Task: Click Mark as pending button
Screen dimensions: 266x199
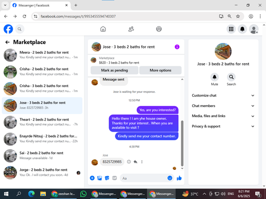Action: pos(114,70)
